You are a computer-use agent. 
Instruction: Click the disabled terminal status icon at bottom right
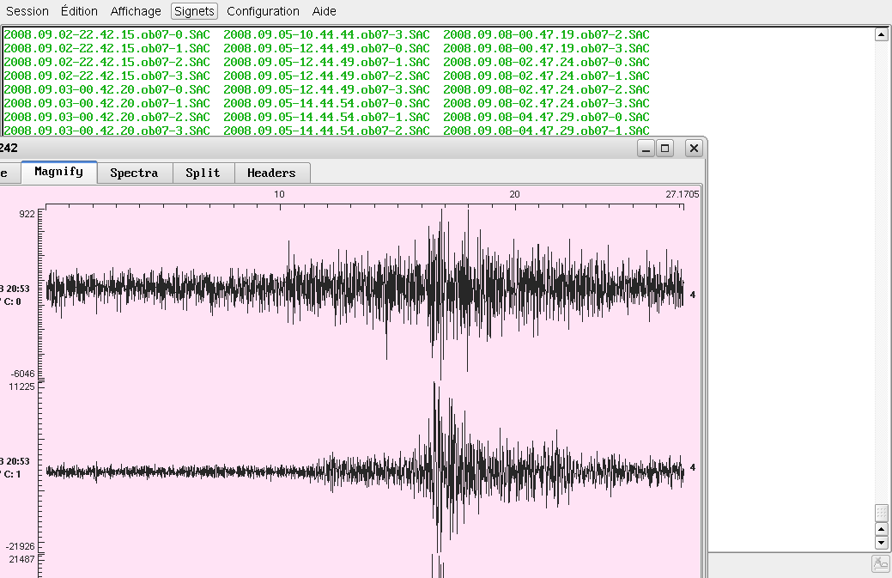[x=880, y=564]
